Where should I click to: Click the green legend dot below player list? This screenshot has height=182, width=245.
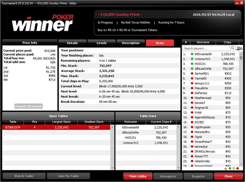[x=230, y=168]
